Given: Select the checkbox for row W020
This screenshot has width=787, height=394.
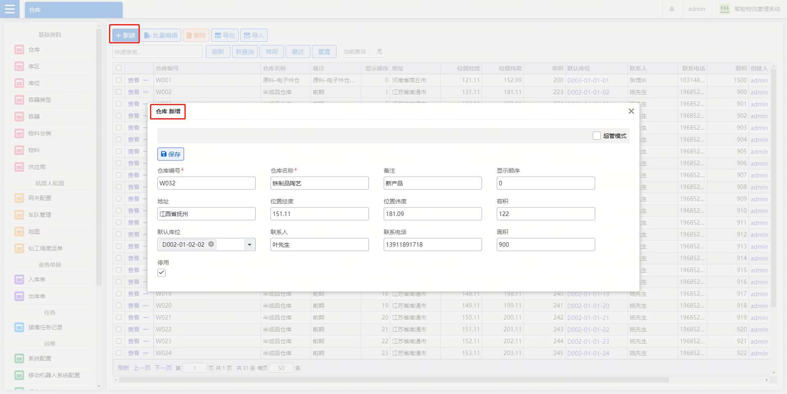Looking at the screenshot, I should pyautogui.click(x=118, y=306).
